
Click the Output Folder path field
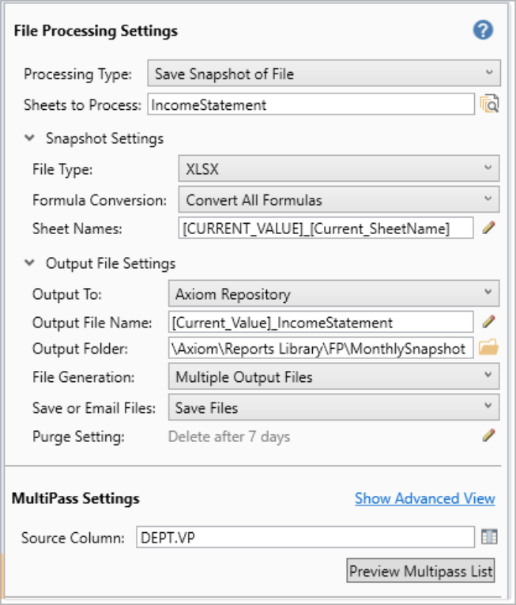pos(320,348)
